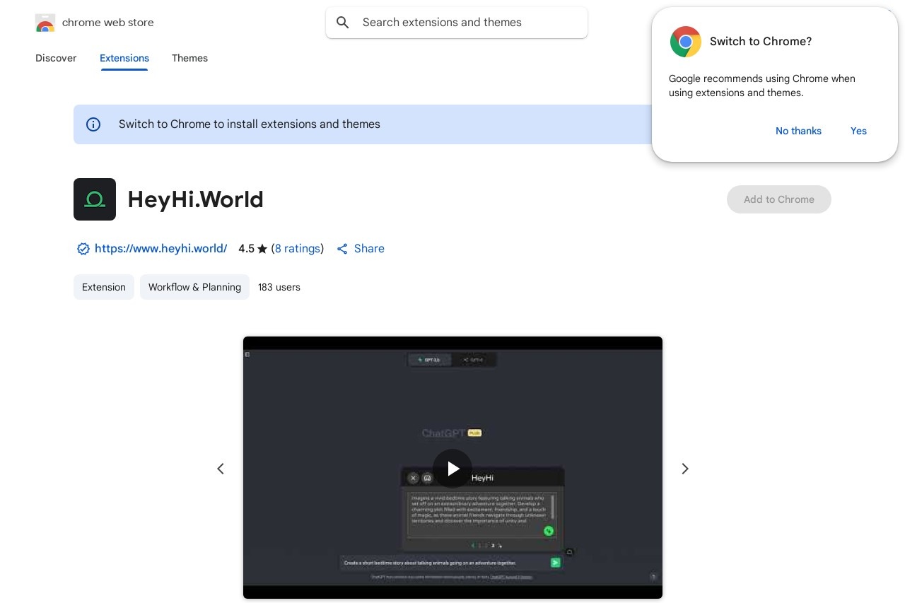Click the 'Switch to Chrome?' popup heading
This screenshot has width=905, height=603.
tap(761, 42)
